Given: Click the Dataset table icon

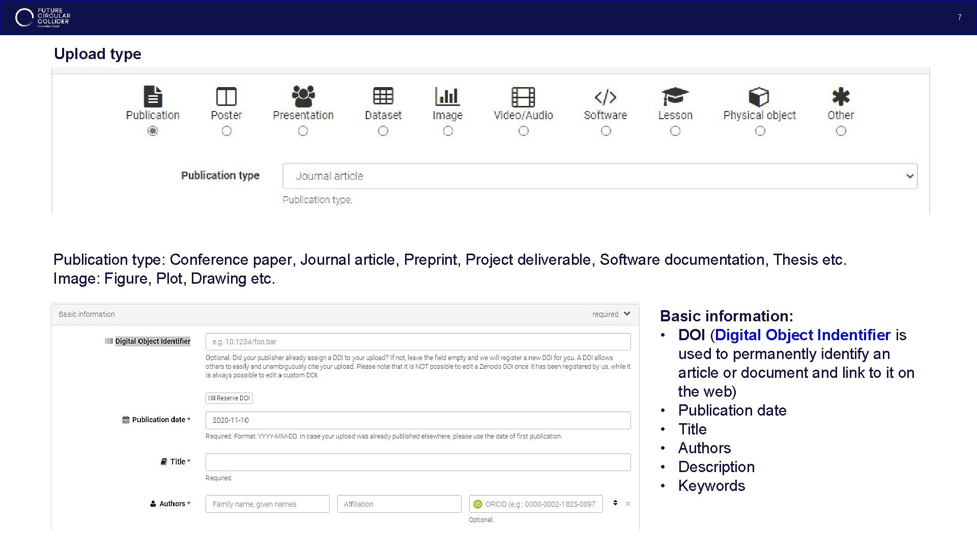Looking at the screenshot, I should (x=383, y=96).
